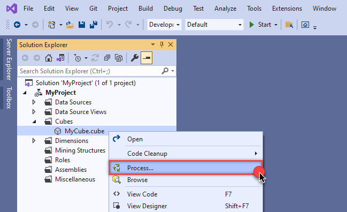Choose Process... in the context menu
The image size is (347, 212).
click(186, 168)
